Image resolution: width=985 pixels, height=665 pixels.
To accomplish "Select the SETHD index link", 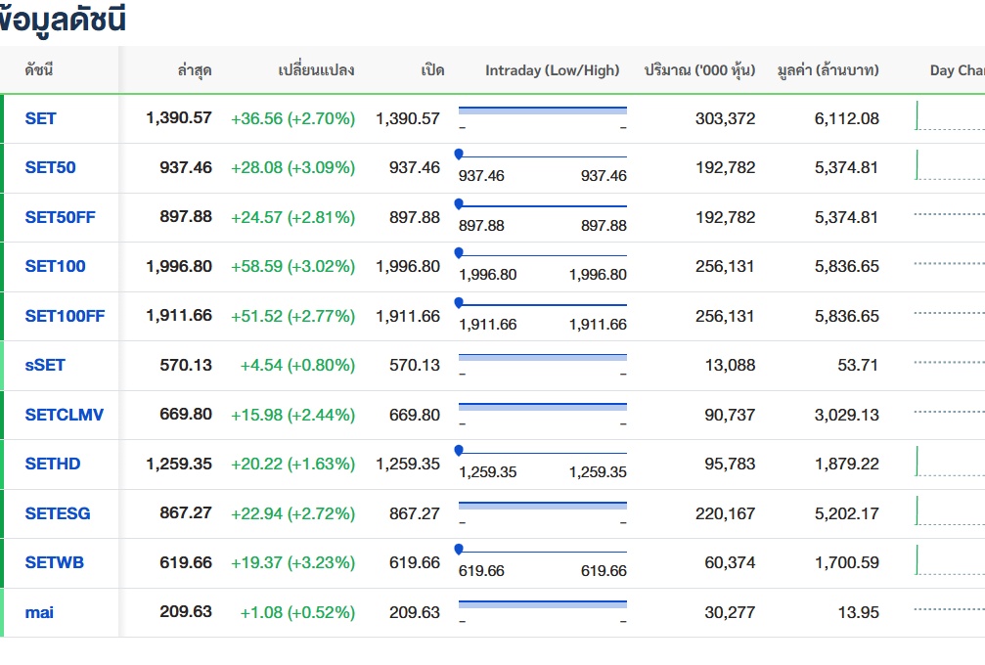I will [53, 464].
